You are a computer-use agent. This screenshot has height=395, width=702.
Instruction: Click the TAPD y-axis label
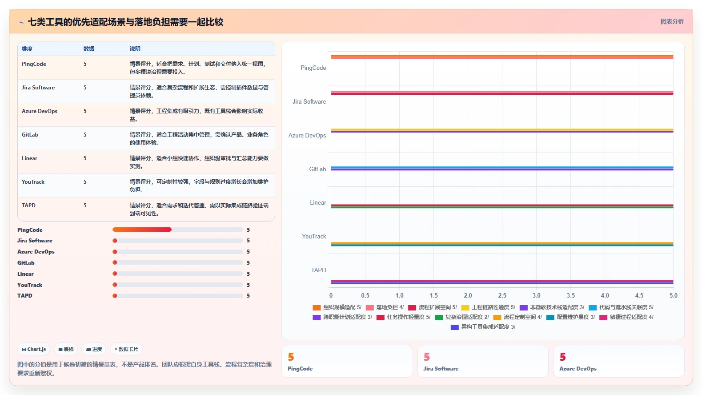(x=318, y=270)
